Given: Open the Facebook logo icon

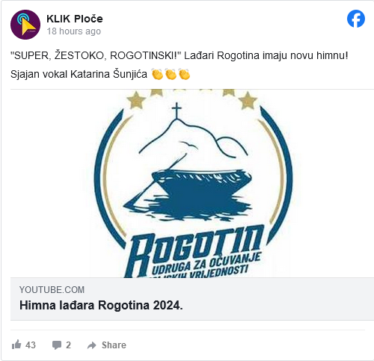Looking at the screenshot, I should click(x=356, y=19).
